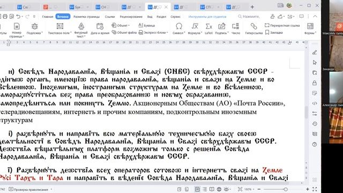Insert an Объект
Screen dimensions: 343x193
[x=120, y=25]
